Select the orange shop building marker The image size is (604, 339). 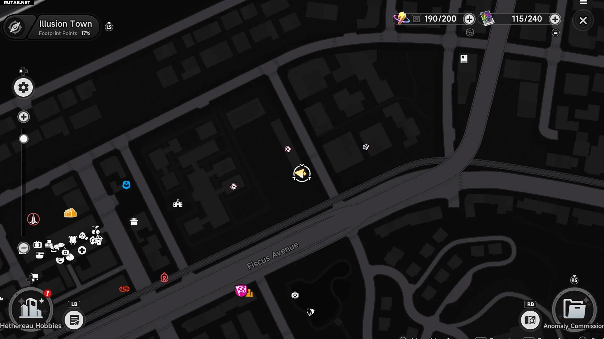tap(70, 213)
